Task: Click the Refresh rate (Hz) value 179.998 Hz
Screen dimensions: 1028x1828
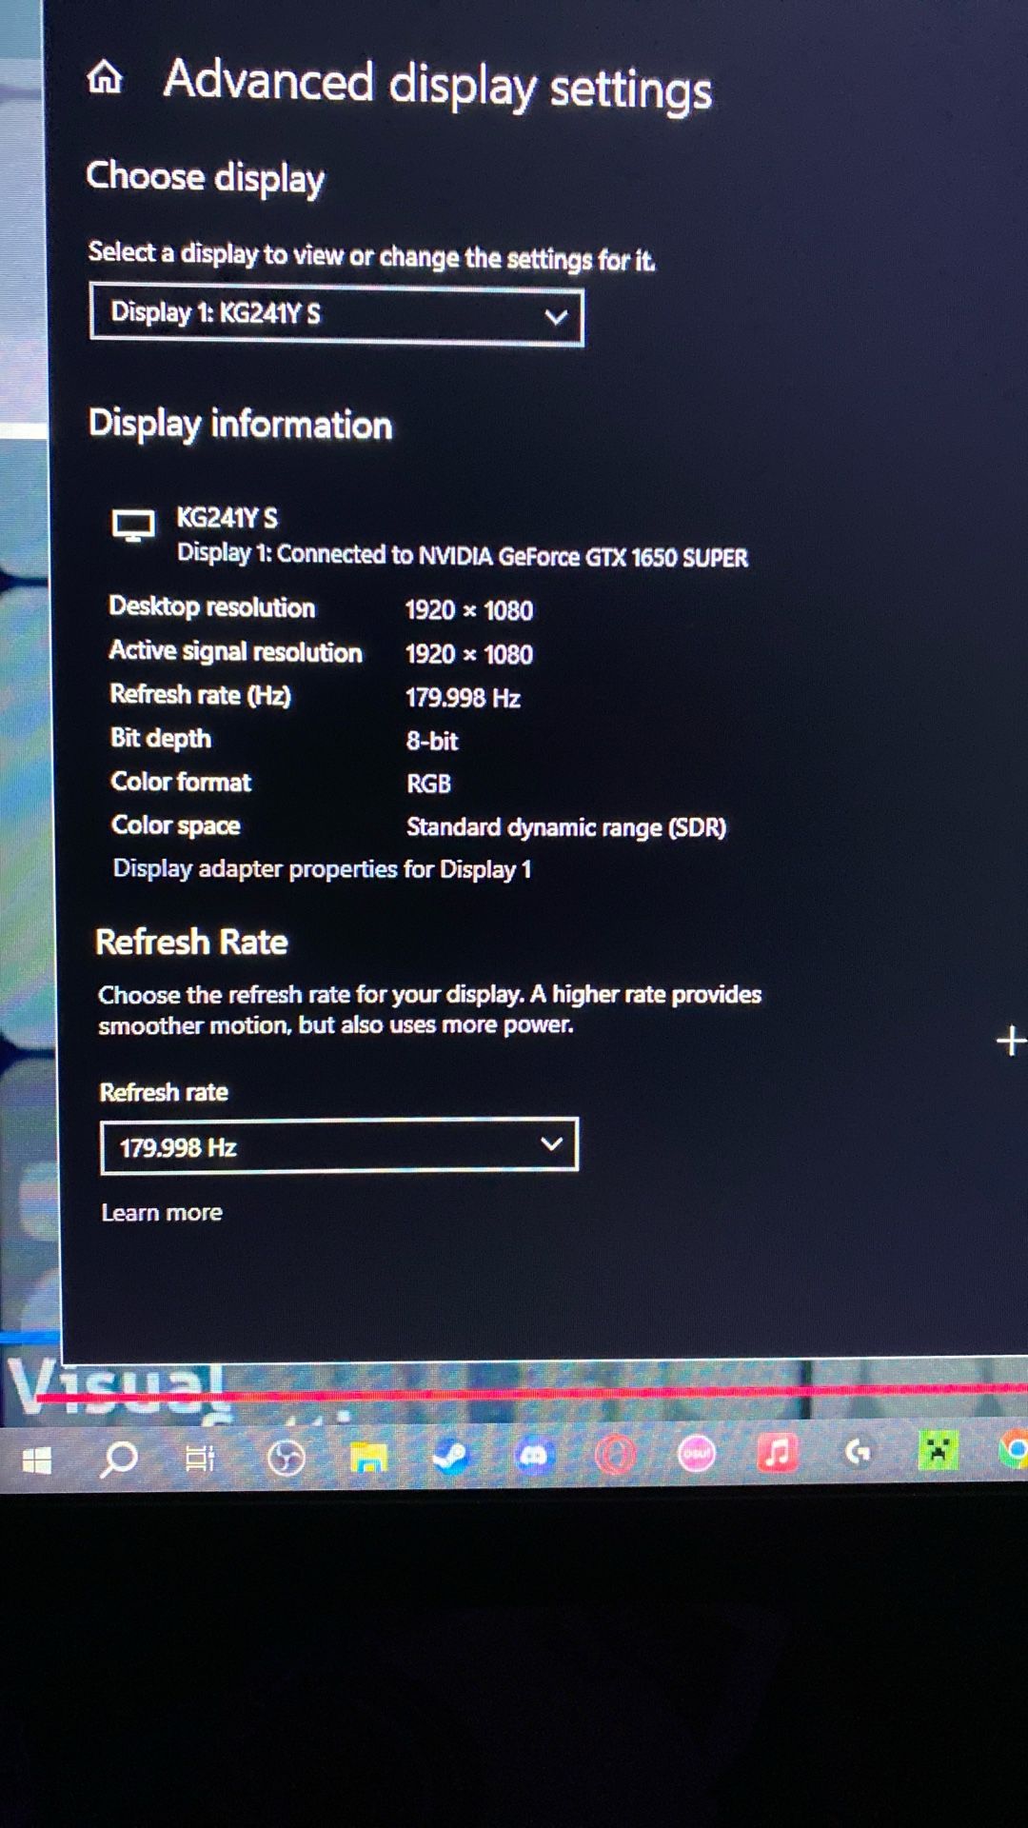Action: coord(463,698)
